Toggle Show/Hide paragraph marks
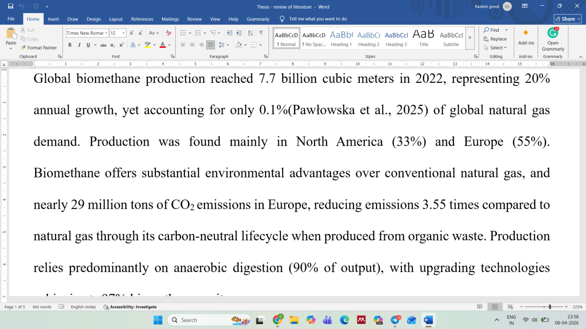The height and width of the screenshot is (329, 586). [x=261, y=33]
